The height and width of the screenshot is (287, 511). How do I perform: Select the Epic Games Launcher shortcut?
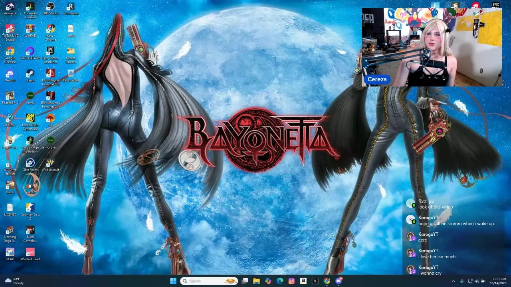[x=50, y=55]
